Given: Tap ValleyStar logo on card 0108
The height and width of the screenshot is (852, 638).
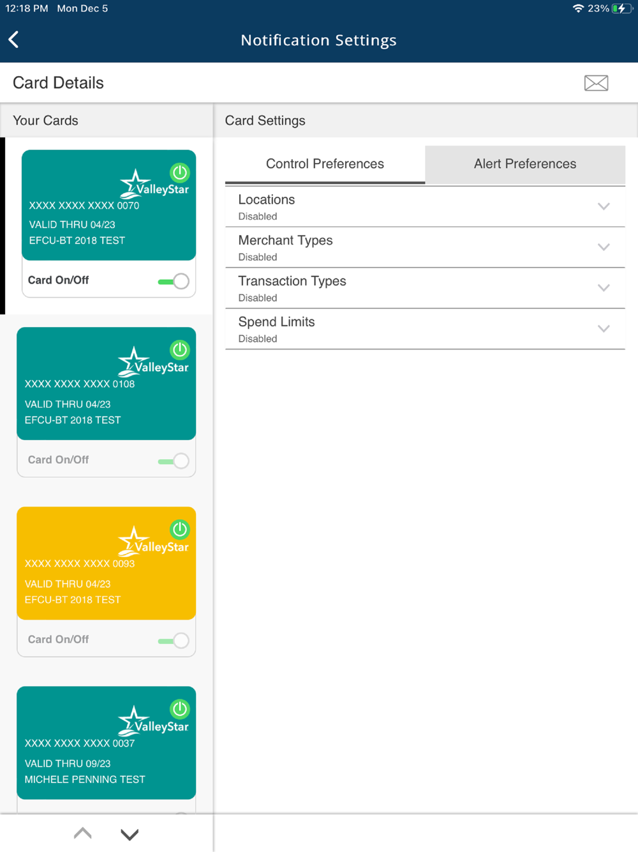Looking at the screenshot, I should [154, 361].
